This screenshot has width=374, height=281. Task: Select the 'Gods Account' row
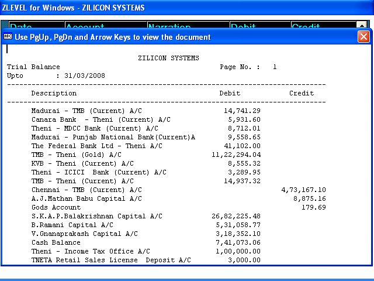(56, 207)
